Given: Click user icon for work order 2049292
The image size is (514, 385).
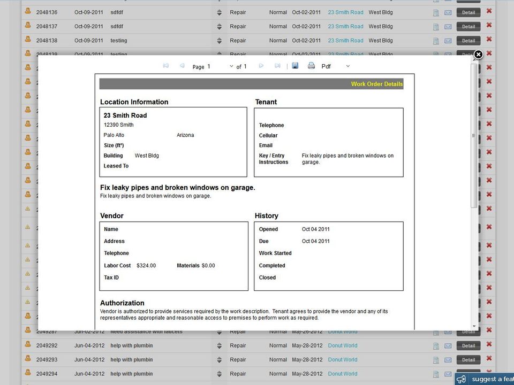Looking at the screenshot, I should click(28, 344).
